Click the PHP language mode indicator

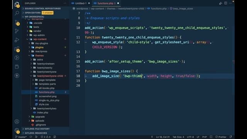click(205, 137)
